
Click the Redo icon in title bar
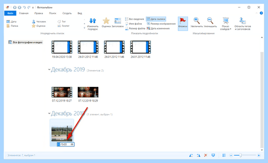pos(29,8)
